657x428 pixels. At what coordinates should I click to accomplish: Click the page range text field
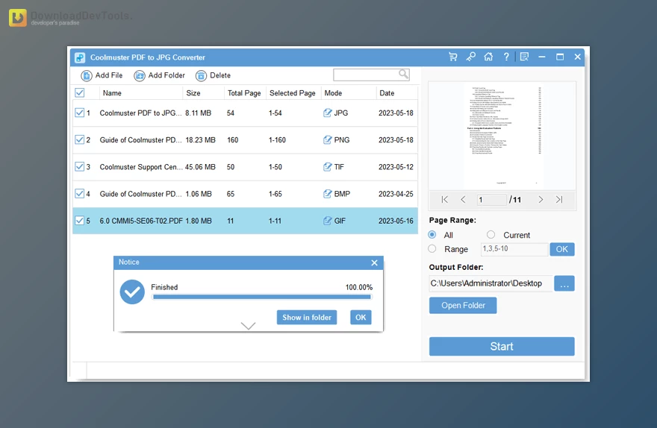[x=514, y=249]
